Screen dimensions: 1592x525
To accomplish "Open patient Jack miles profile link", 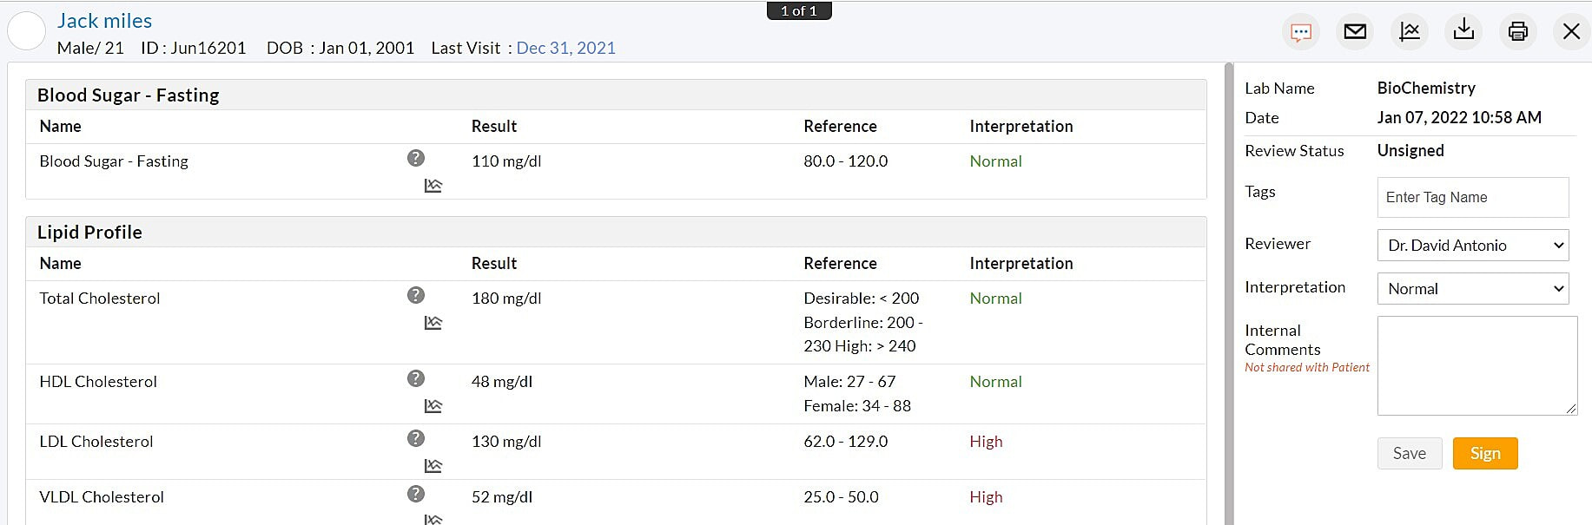I will click(x=104, y=21).
